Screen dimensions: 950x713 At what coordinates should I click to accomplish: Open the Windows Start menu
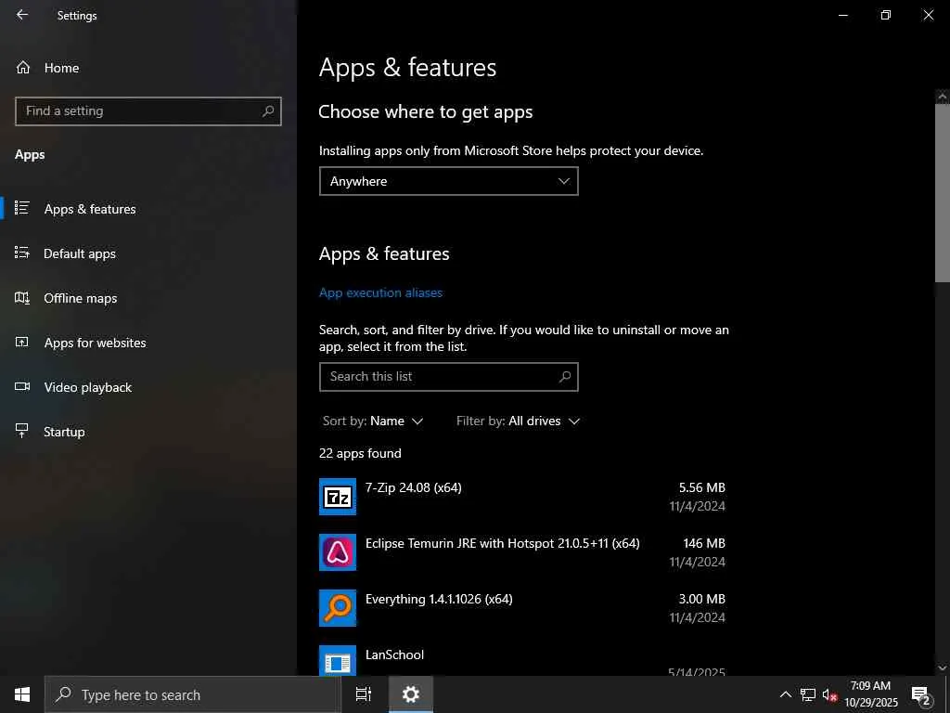click(22, 694)
